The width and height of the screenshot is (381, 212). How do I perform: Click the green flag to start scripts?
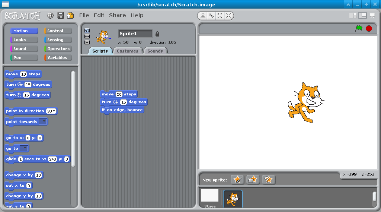(359, 28)
